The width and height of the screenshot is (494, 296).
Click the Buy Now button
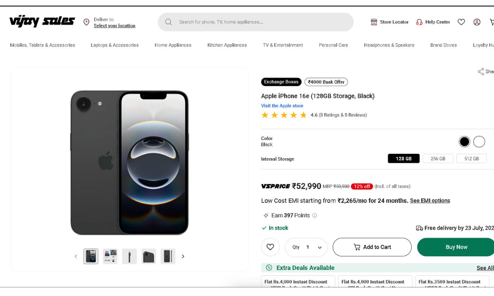(x=456, y=247)
